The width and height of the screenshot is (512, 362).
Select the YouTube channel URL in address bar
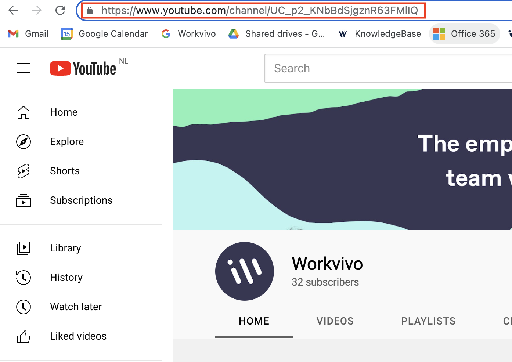(260, 11)
